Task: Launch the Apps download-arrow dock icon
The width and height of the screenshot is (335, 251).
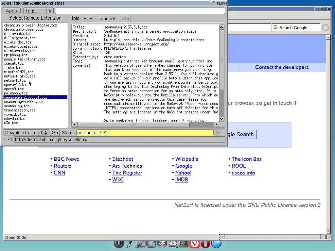Action: pos(151,244)
